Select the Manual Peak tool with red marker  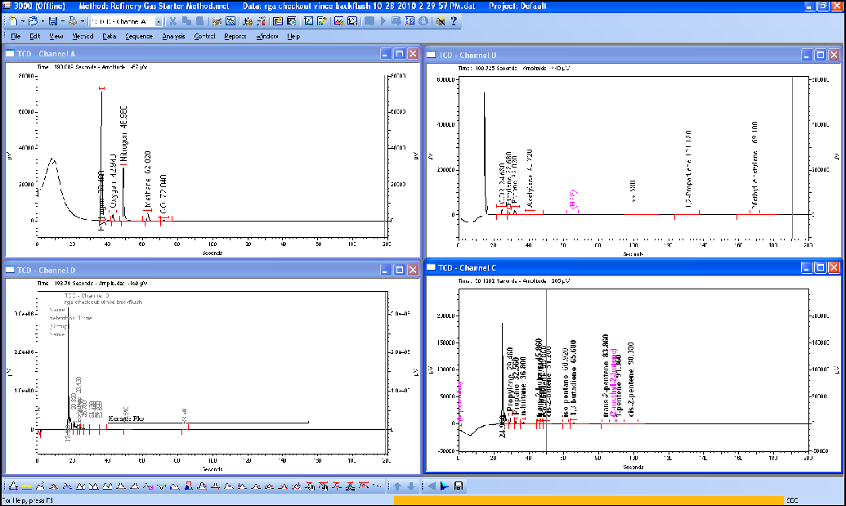[188, 486]
